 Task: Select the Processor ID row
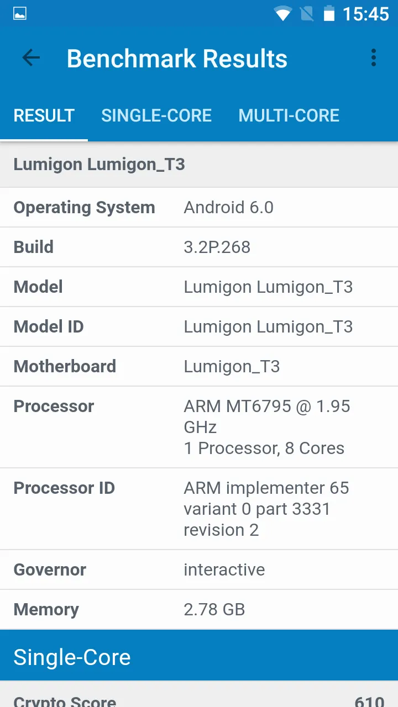(x=199, y=509)
